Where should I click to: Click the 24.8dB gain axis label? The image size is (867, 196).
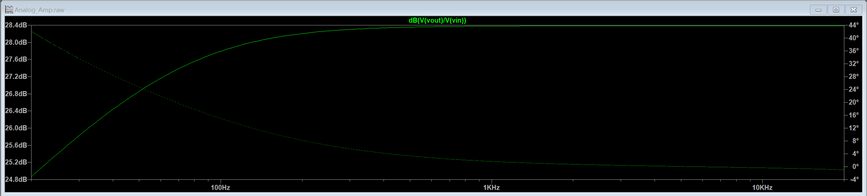point(16,179)
